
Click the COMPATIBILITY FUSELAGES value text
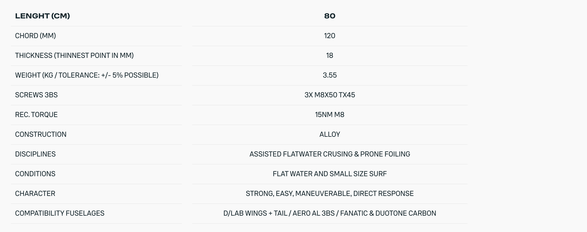point(330,213)
